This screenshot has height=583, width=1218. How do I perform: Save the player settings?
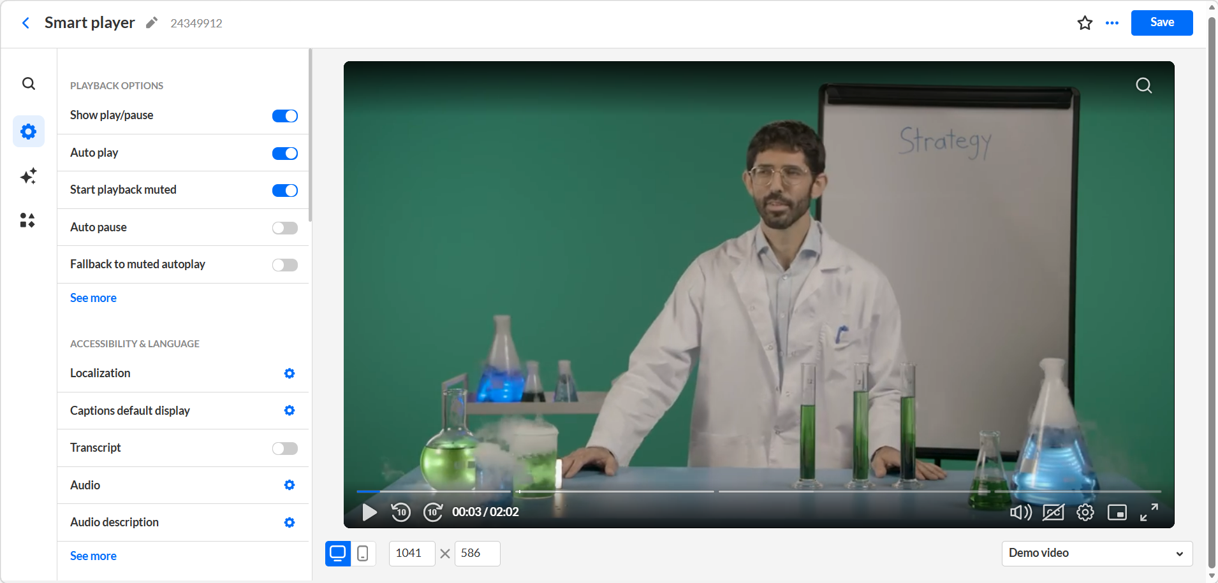[x=1162, y=23]
